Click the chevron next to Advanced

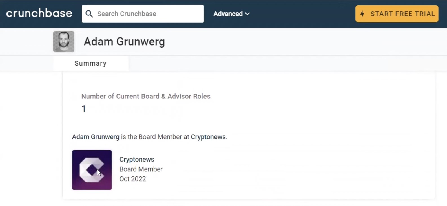[x=247, y=14]
